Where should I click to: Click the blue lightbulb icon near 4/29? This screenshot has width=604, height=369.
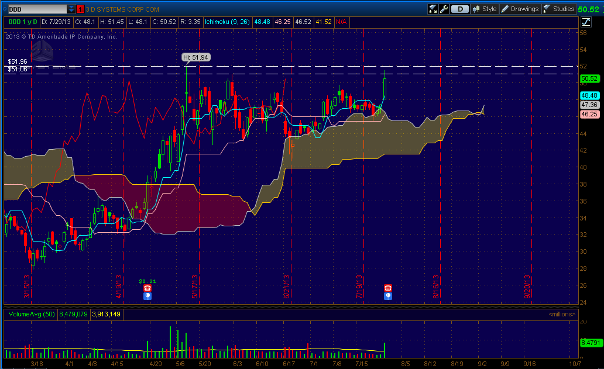[x=147, y=296]
